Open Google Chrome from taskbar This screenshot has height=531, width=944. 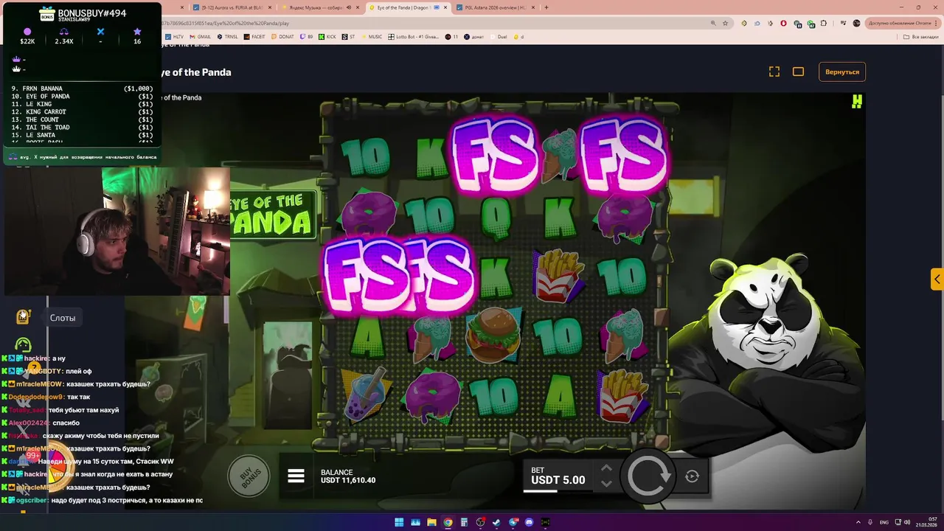[x=448, y=522]
